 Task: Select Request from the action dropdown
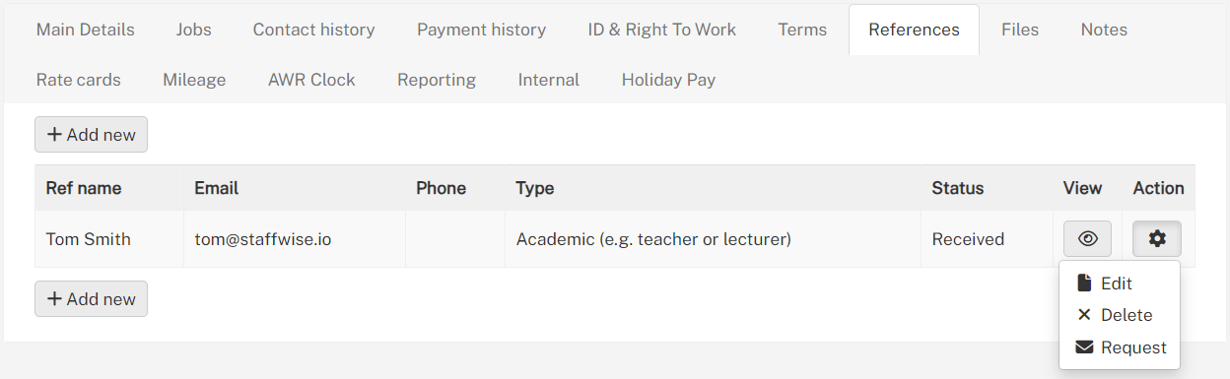tap(1120, 347)
